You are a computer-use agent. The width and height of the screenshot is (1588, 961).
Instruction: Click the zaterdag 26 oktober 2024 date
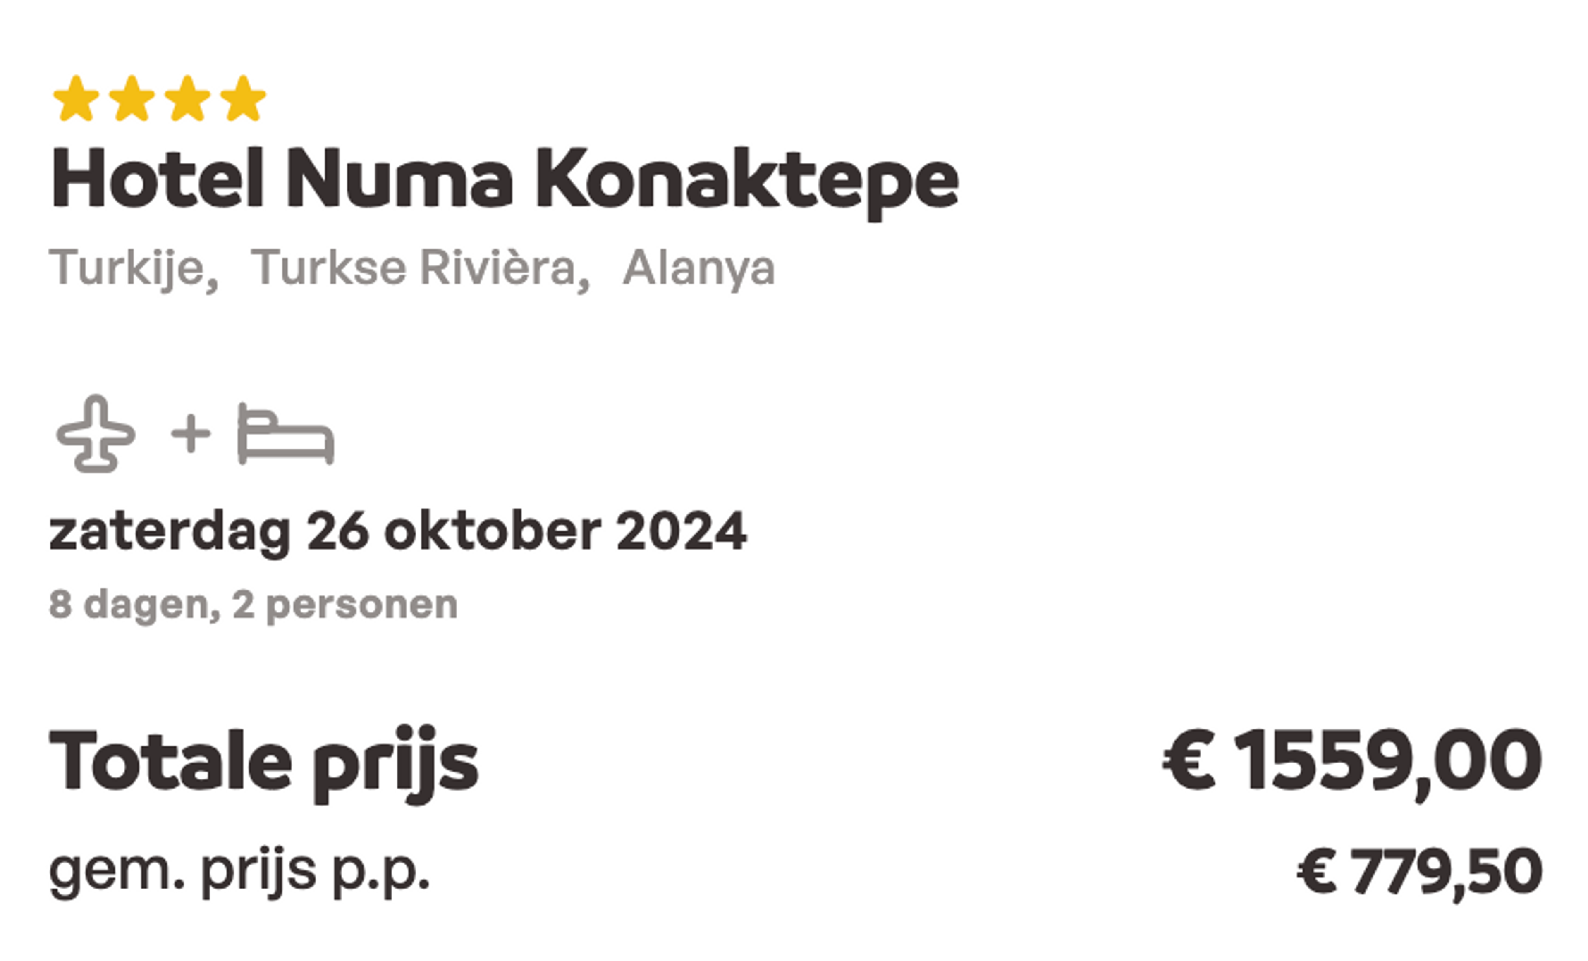[x=398, y=532]
